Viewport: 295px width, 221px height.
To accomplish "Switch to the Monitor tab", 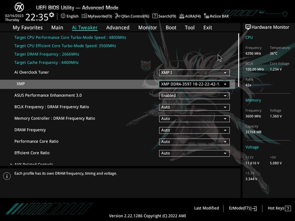I will point(147,28).
